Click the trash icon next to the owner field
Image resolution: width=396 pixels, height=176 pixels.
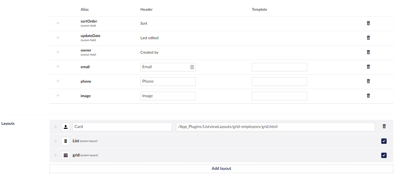(x=368, y=52)
